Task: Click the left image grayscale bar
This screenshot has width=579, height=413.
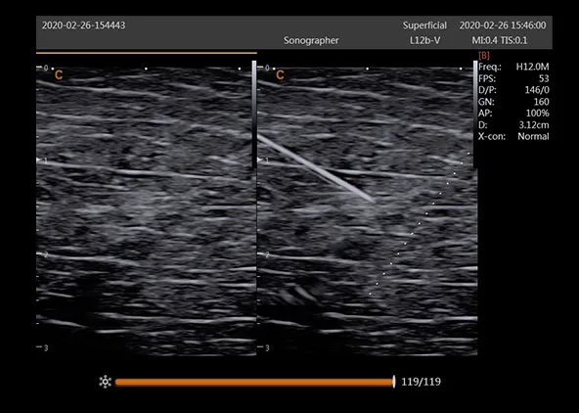Action: click(254, 114)
